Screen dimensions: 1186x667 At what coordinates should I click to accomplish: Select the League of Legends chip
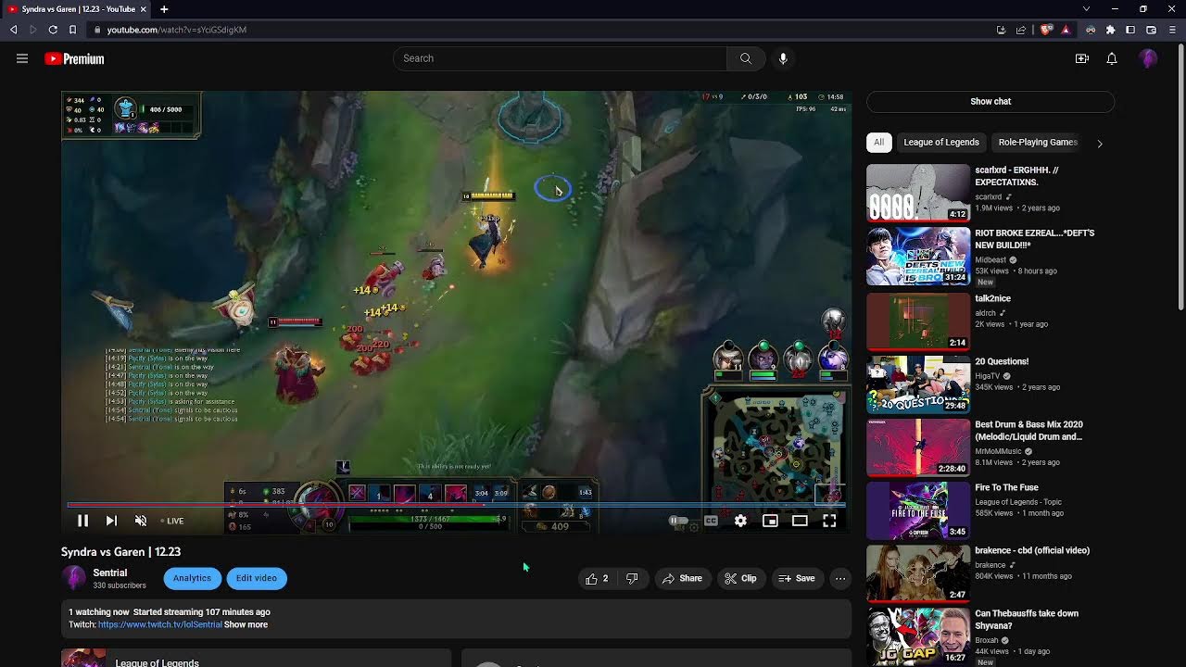click(x=941, y=142)
